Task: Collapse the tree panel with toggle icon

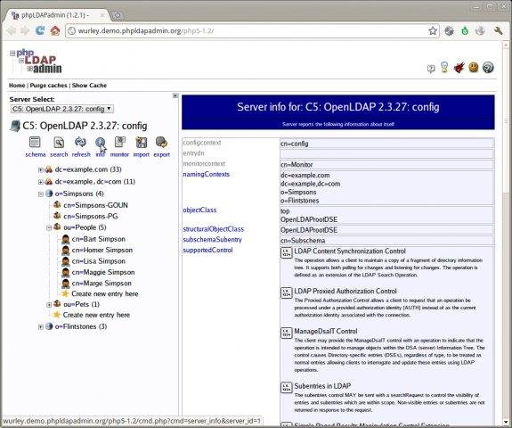Action: [x=175, y=95]
